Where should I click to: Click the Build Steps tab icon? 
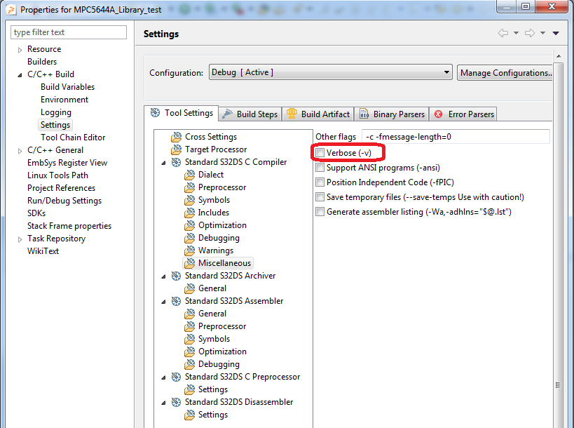pos(227,114)
